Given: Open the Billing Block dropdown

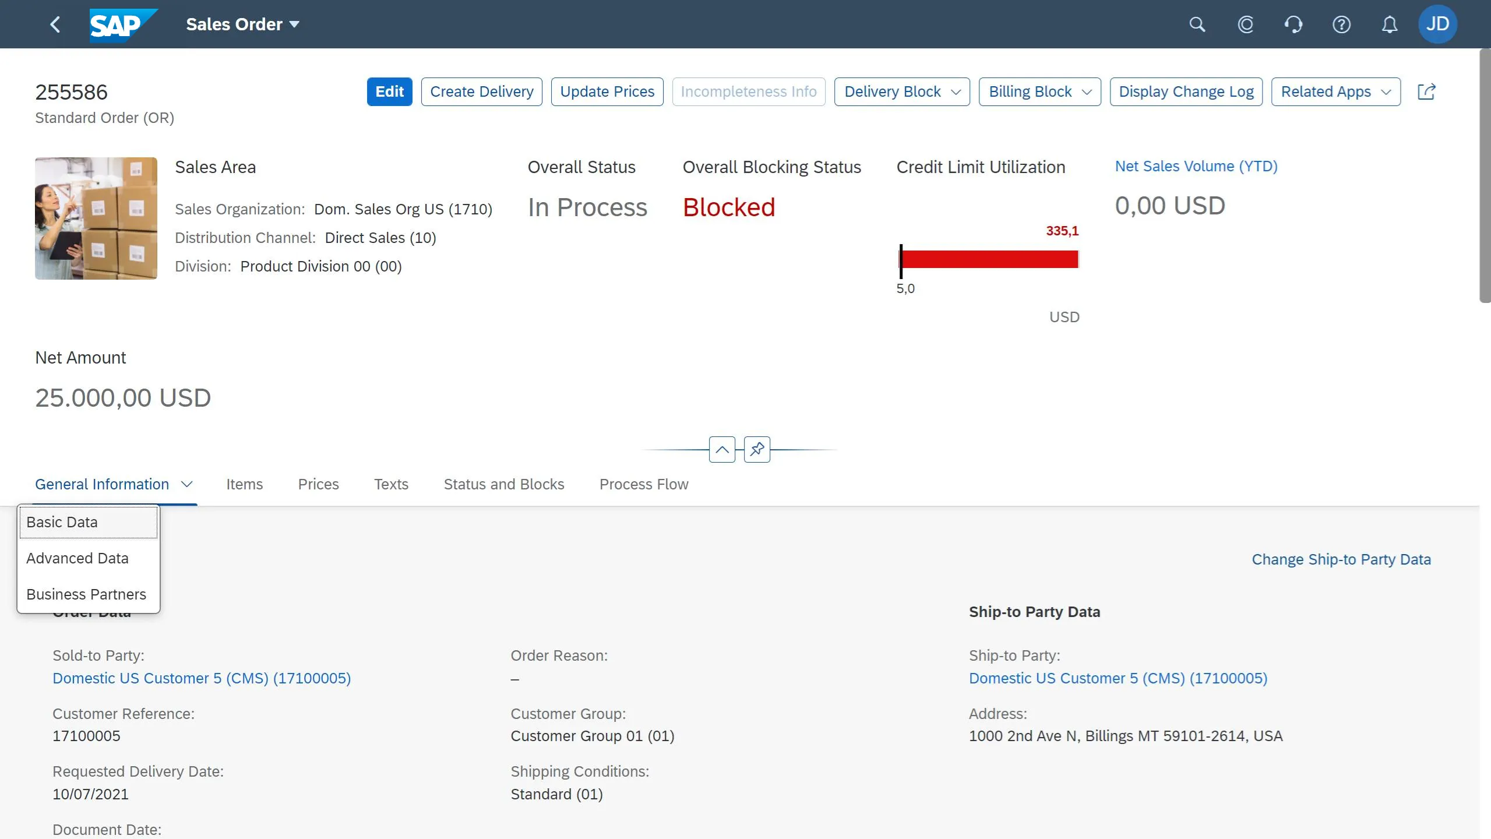Looking at the screenshot, I should [1039, 91].
